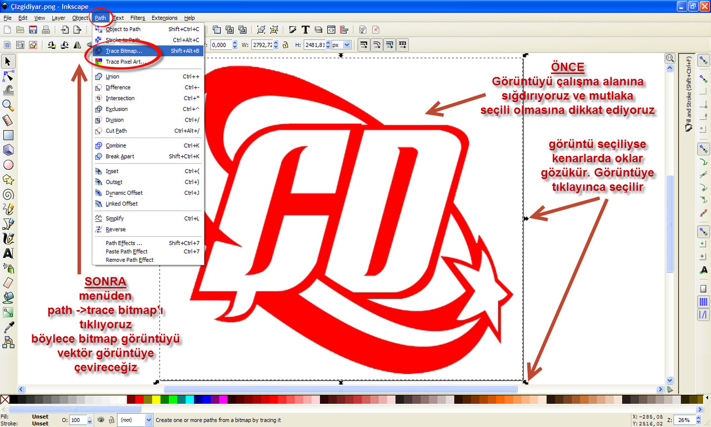Pick the yellow palette swatch
The height and width of the screenshot is (427, 711).
[156, 399]
